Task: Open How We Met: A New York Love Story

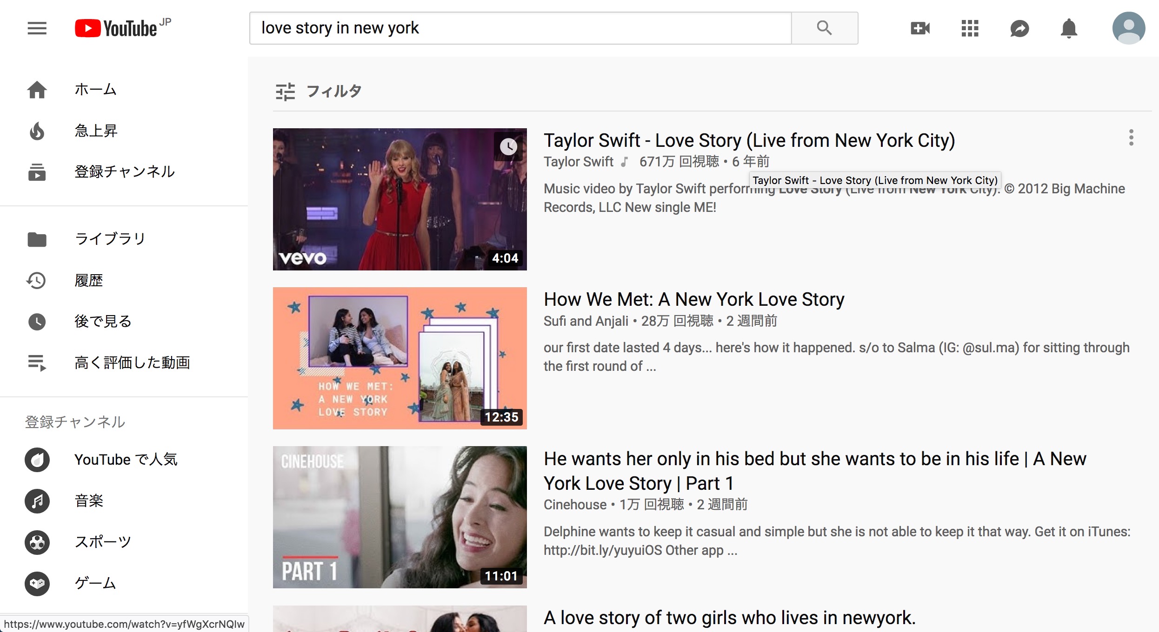Action: (x=694, y=300)
